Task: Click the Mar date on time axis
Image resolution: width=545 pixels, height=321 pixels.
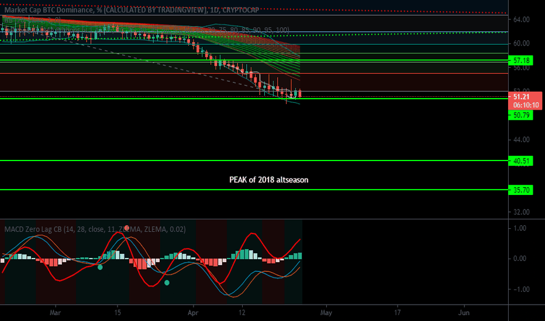Action: tap(56, 313)
